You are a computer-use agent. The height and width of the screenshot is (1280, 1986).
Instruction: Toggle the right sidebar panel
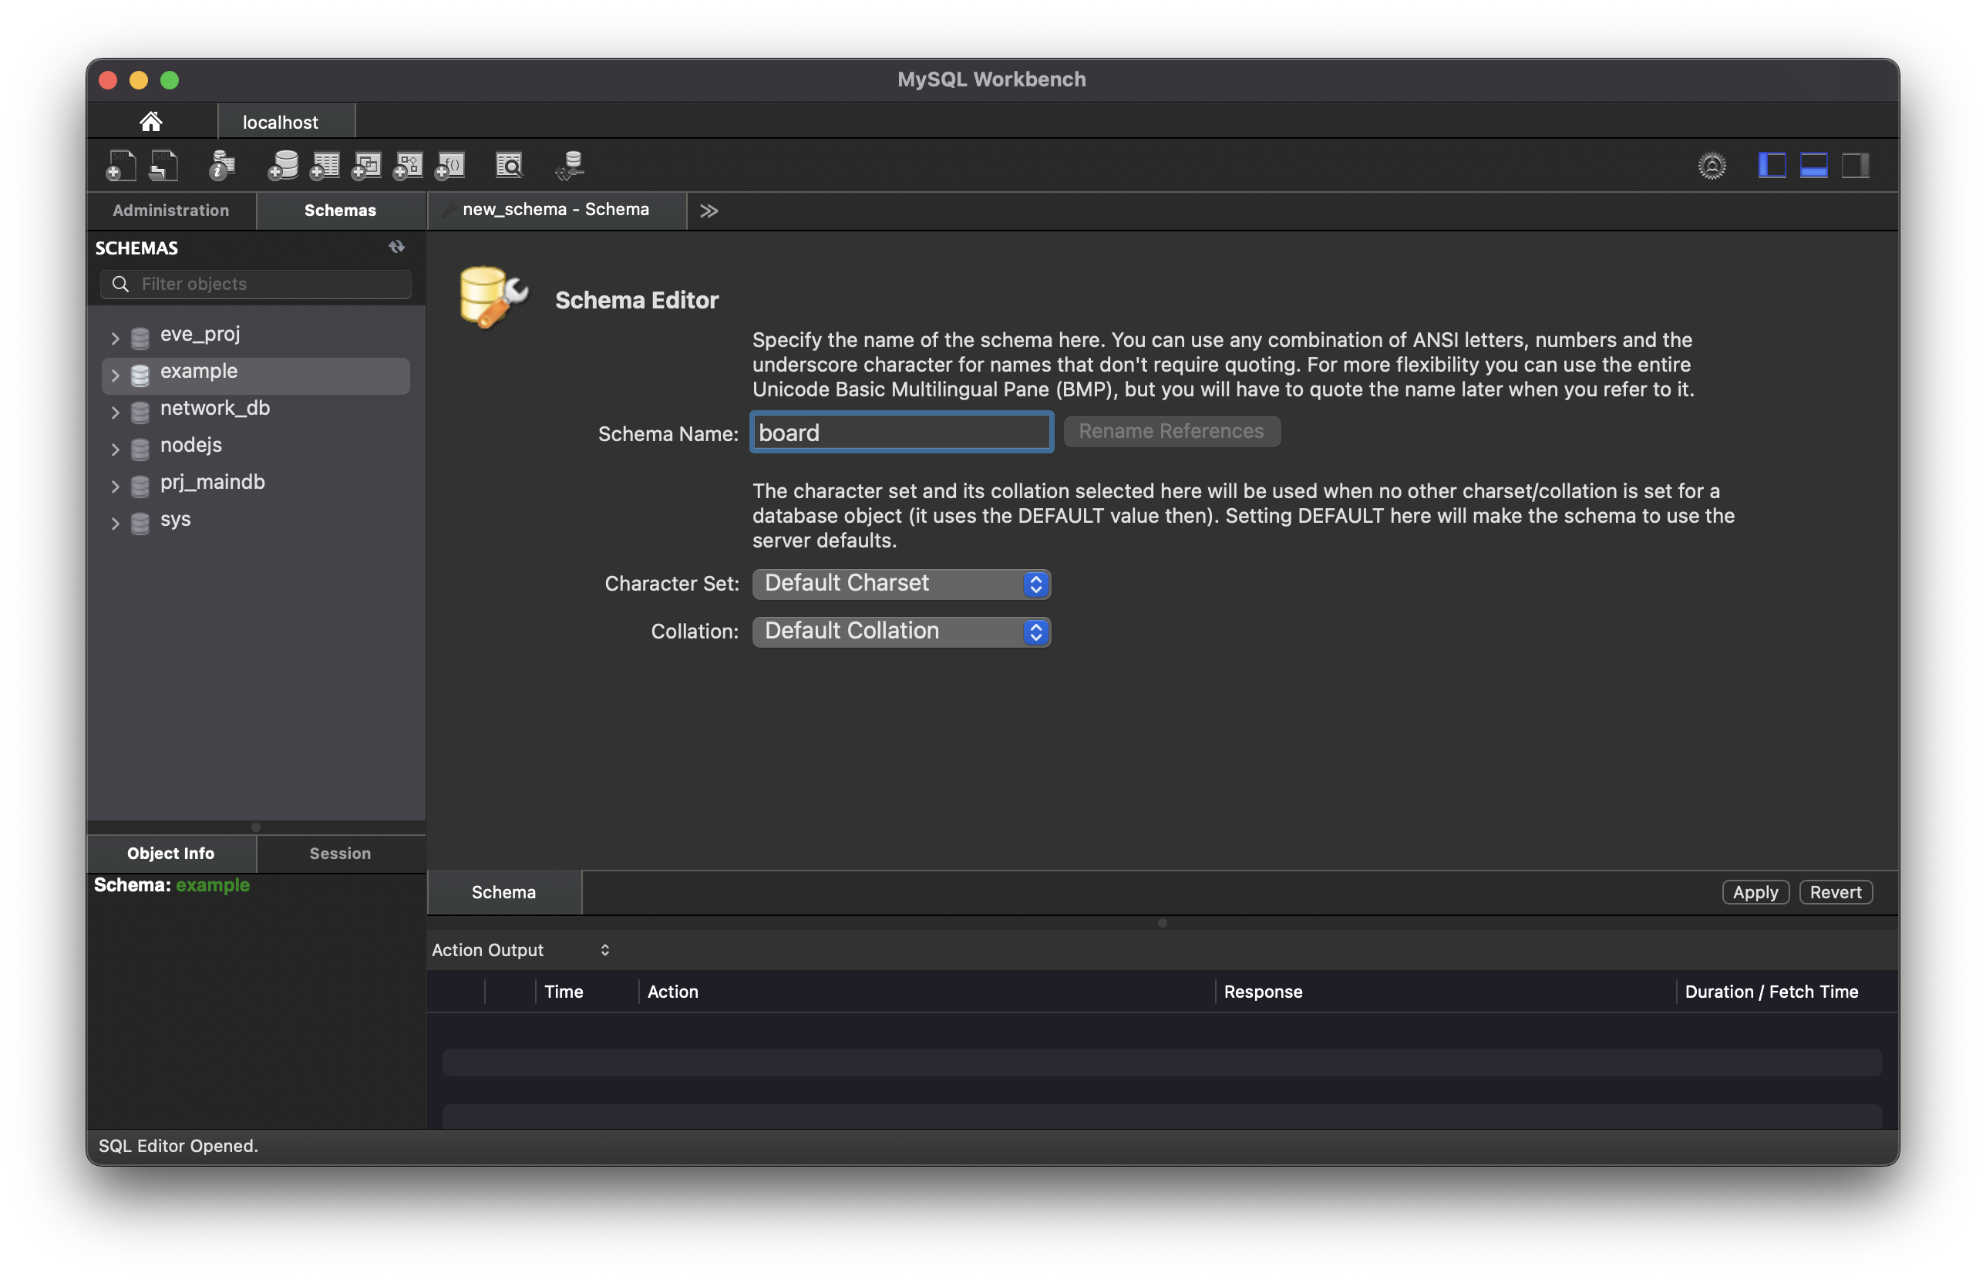coord(1855,166)
